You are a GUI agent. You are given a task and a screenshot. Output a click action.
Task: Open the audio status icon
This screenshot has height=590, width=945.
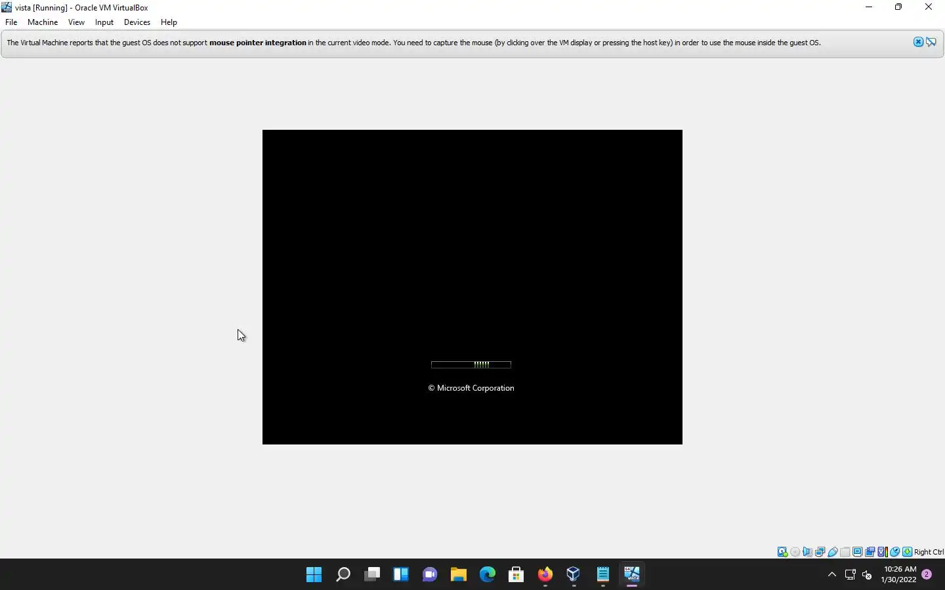click(808, 552)
